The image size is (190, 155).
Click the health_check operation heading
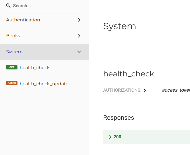[129, 74]
